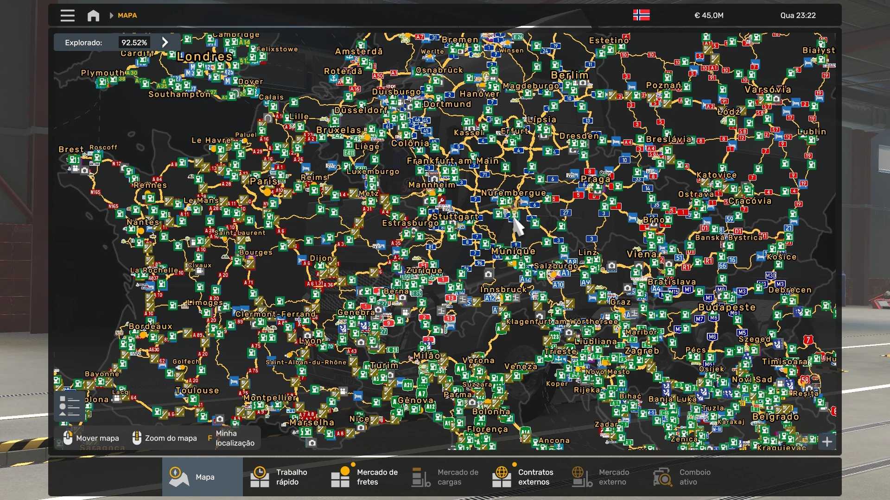
Task: Click the € 45,0M balance display
Action: pos(709,15)
